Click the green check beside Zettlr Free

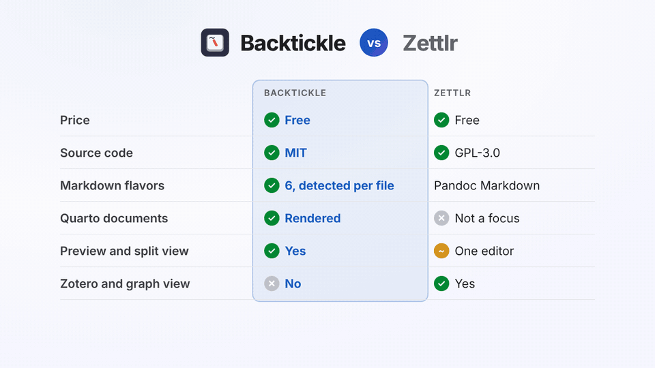click(441, 120)
